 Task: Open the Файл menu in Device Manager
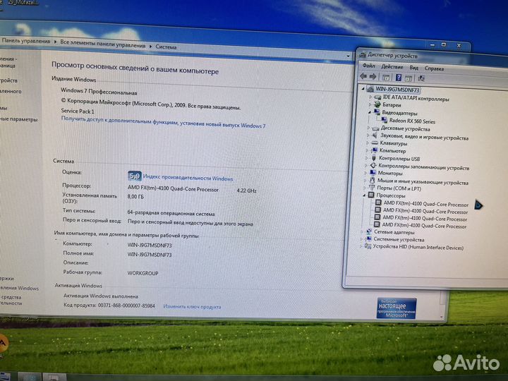coord(368,68)
